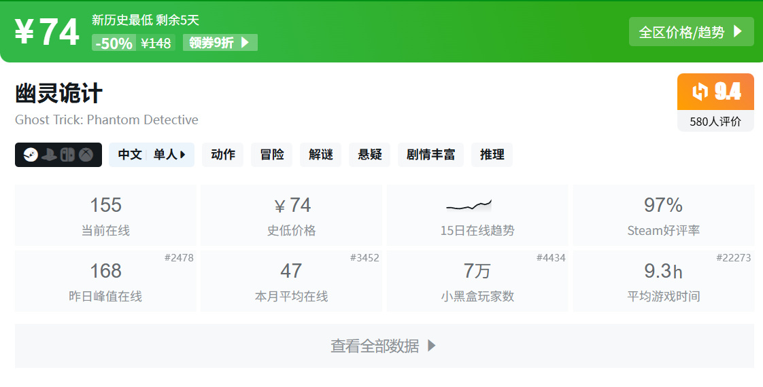Click the 15日在线趋势 sparkline chart
This screenshot has height=387, width=763.
[x=469, y=206]
